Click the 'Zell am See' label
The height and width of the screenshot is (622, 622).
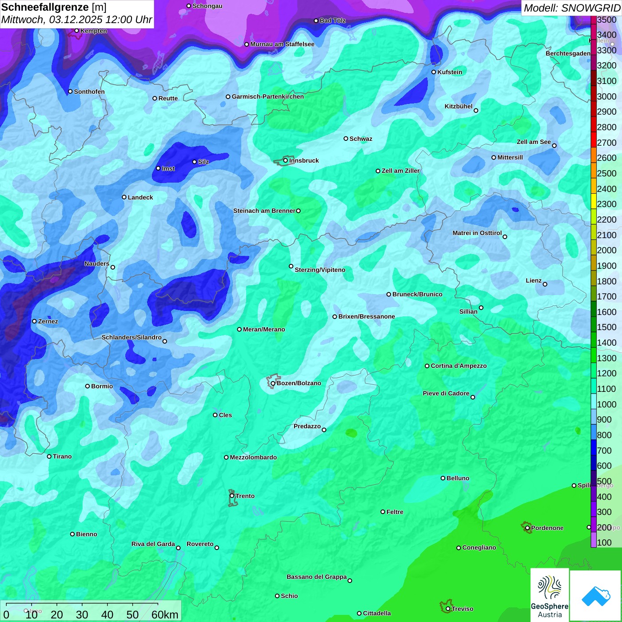pos(534,142)
